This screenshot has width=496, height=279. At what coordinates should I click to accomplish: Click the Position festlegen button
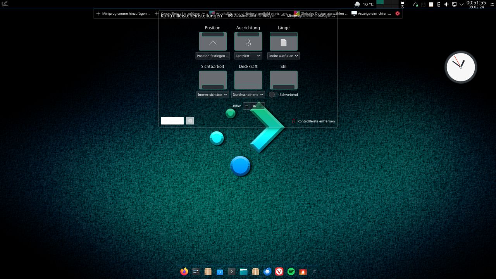tap(213, 56)
